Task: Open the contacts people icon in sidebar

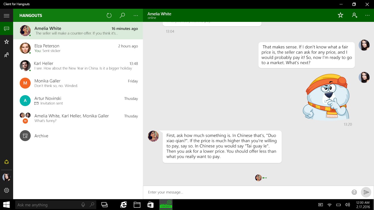Action: tap(7, 55)
